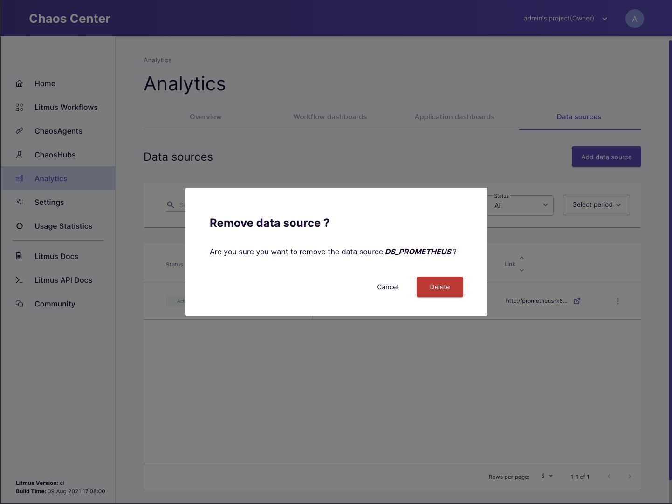This screenshot has height=504, width=672.
Task: Open the three-dot row options menu
Action: pos(617,301)
